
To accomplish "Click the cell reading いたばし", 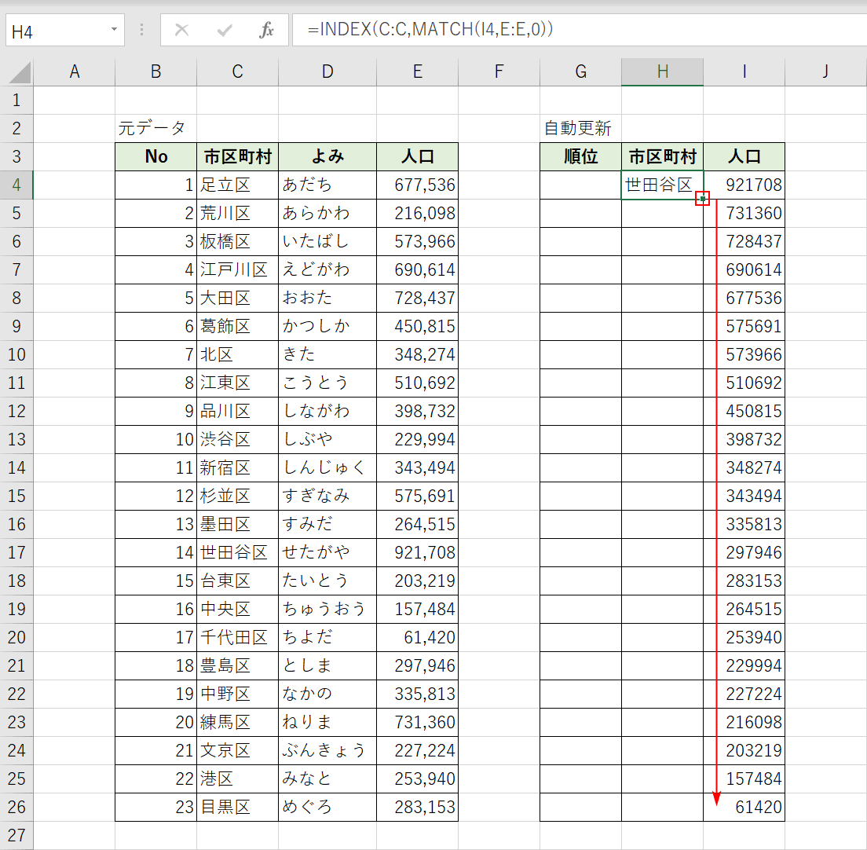I will [327, 241].
